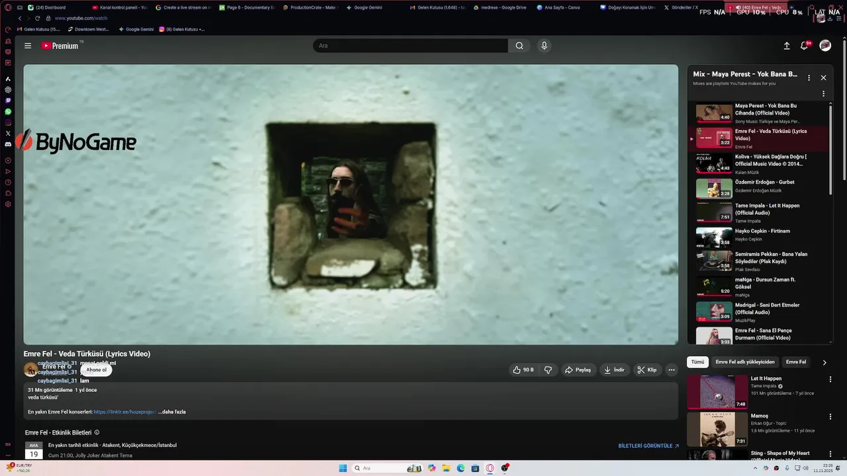
Task: Open Gelen Kutusu Gmail bookmark
Action: [x=39, y=29]
